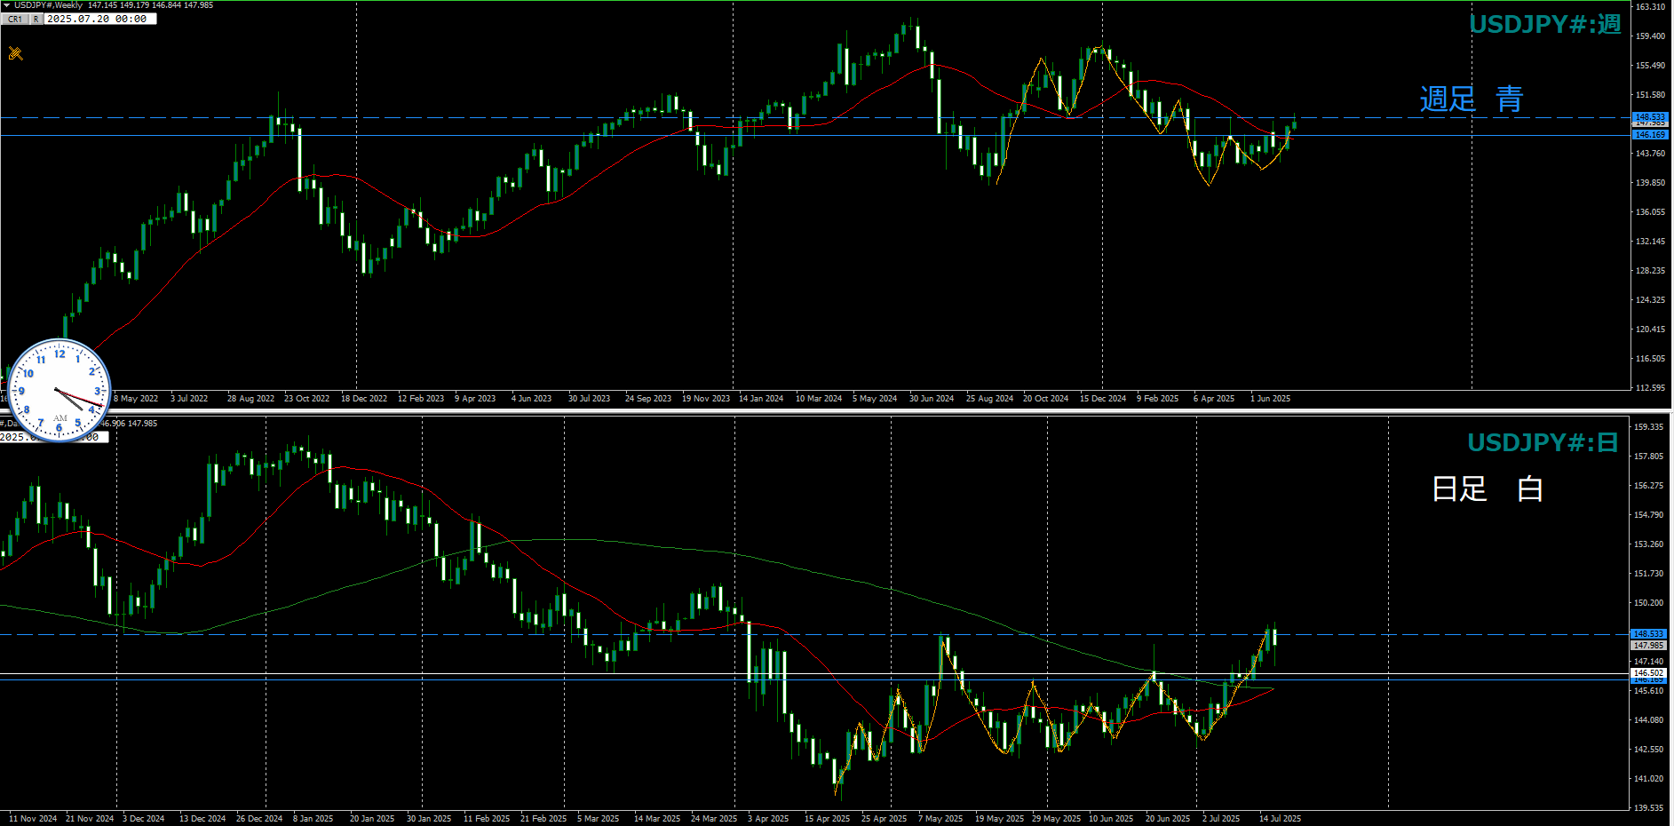Click the R button next to CR1
This screenshot has height=826, width=1674.
[x=36, y=19]
